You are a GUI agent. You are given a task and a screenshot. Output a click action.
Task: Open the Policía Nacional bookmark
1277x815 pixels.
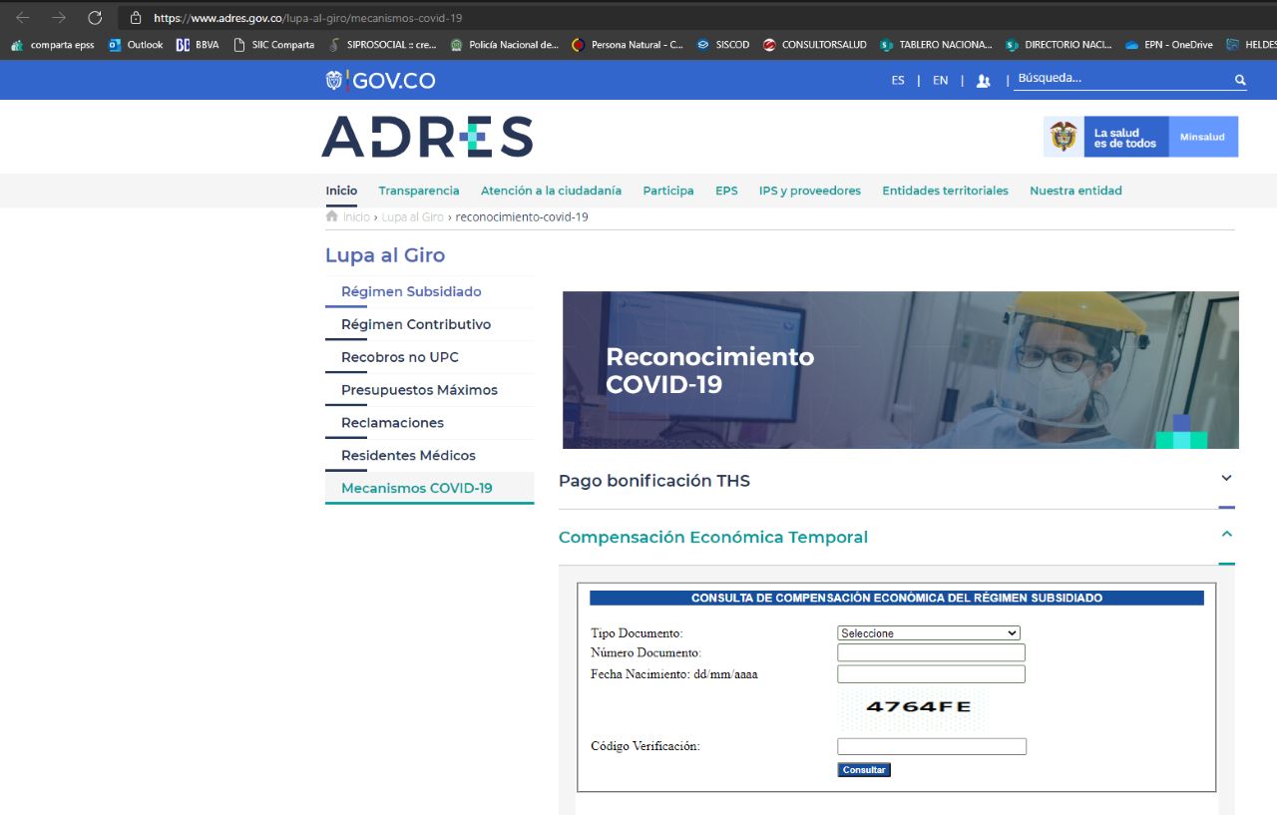504,45
